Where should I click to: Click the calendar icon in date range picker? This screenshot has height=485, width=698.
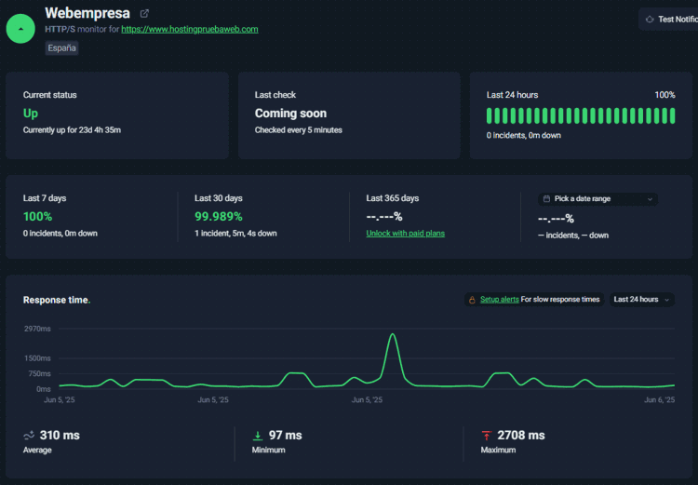546,199
